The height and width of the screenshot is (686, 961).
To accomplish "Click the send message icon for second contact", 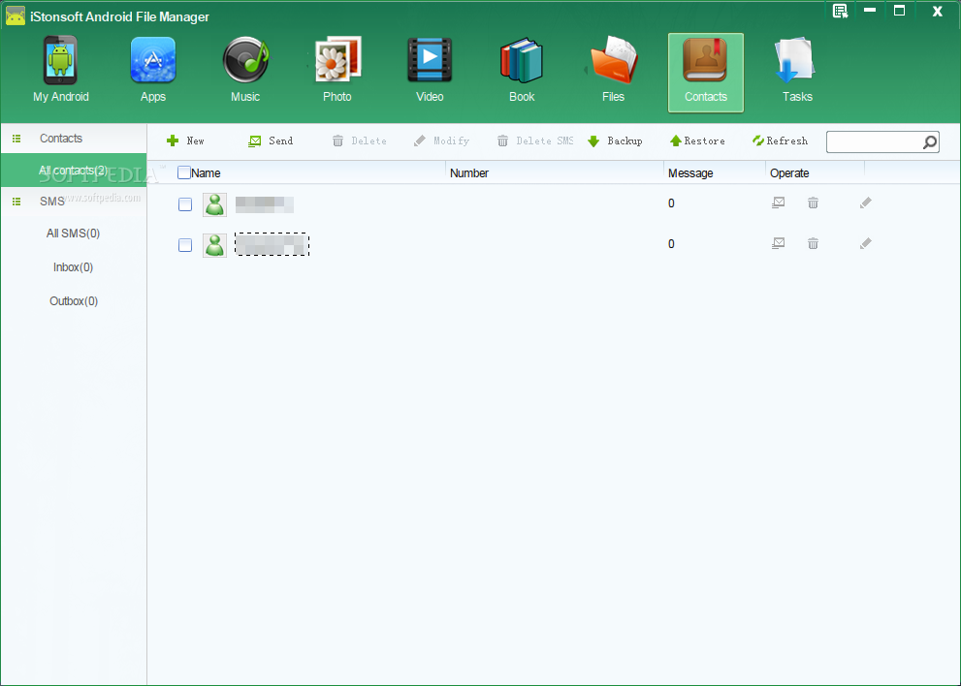I will [779, 244].
